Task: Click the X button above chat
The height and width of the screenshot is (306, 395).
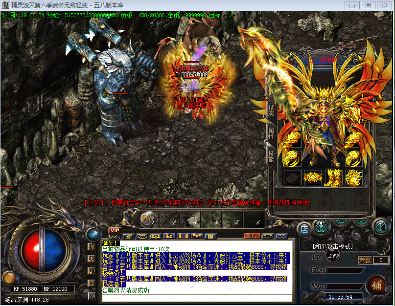Action: 281,237
